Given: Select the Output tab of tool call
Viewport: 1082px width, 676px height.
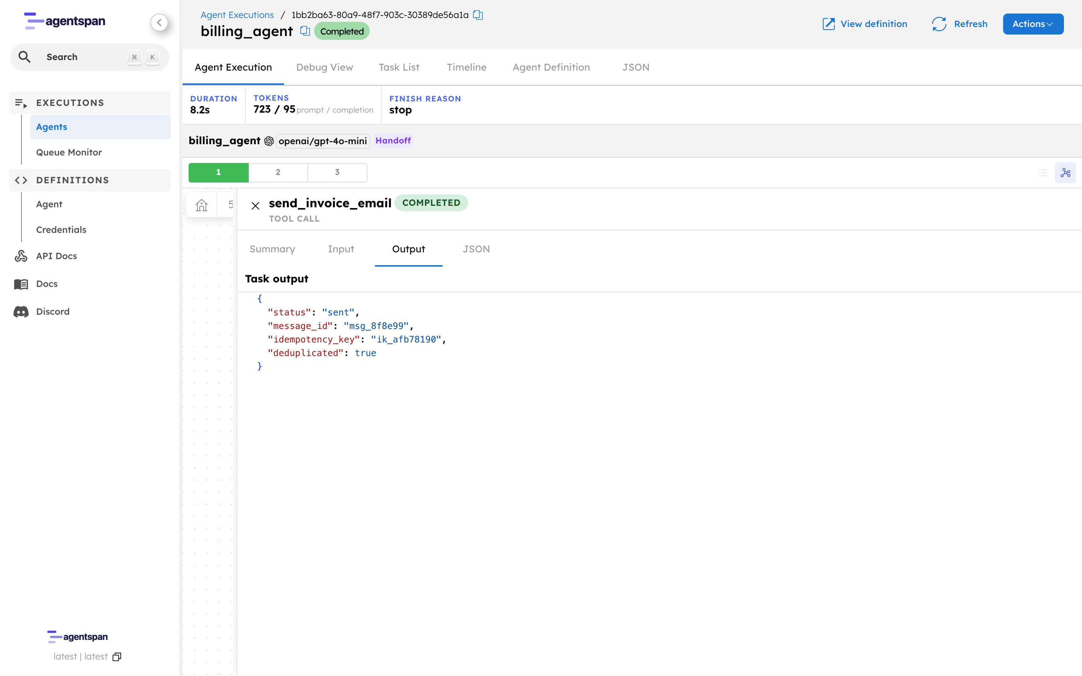Looking at the screenshot, I should [x=408, y=249].
